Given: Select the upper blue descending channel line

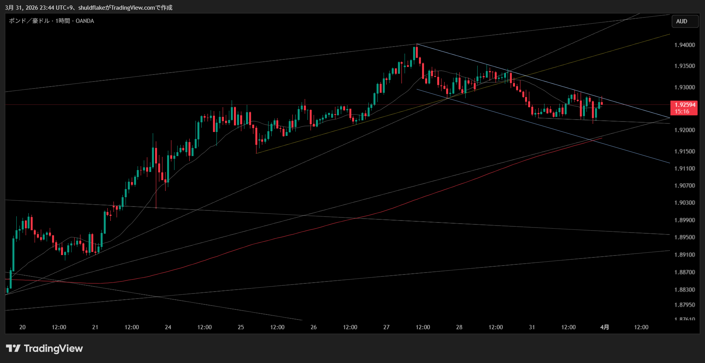Looking at the screenshot, I should tap(544, 82).
